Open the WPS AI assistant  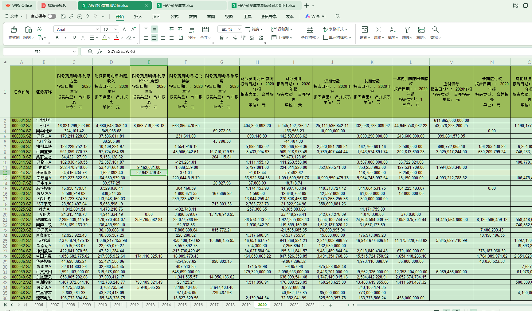point(315,17)
